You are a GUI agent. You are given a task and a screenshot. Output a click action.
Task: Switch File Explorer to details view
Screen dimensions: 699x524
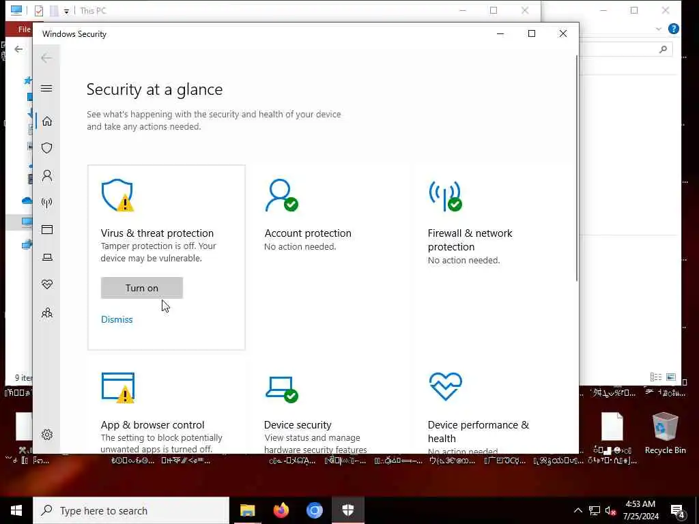(x=656, y=377)
